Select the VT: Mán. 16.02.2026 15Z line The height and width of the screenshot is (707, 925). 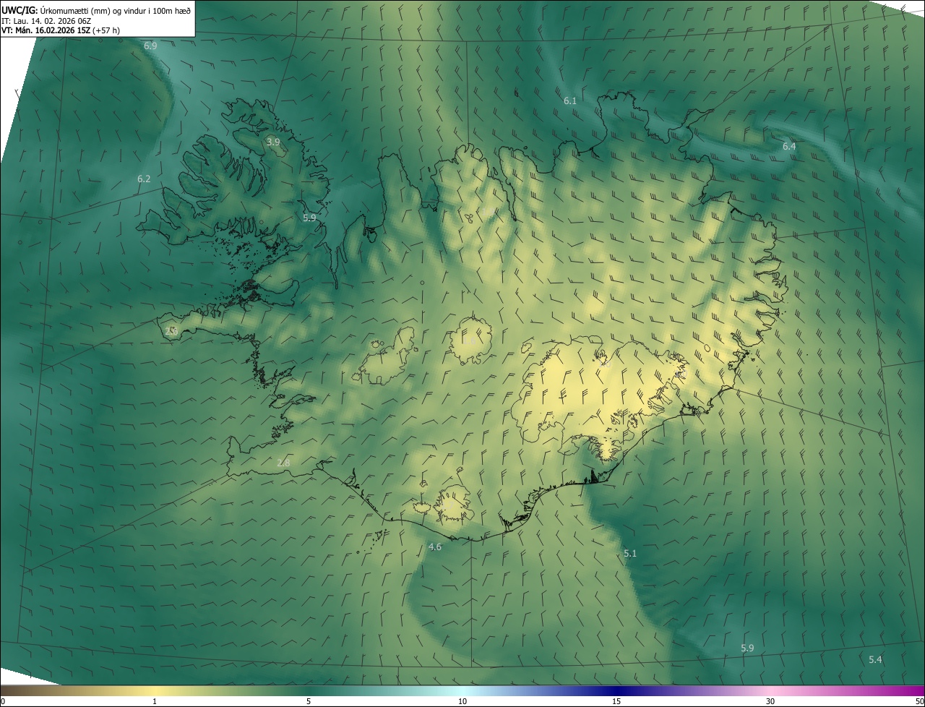pyautogui.click(x=60, y=30)
